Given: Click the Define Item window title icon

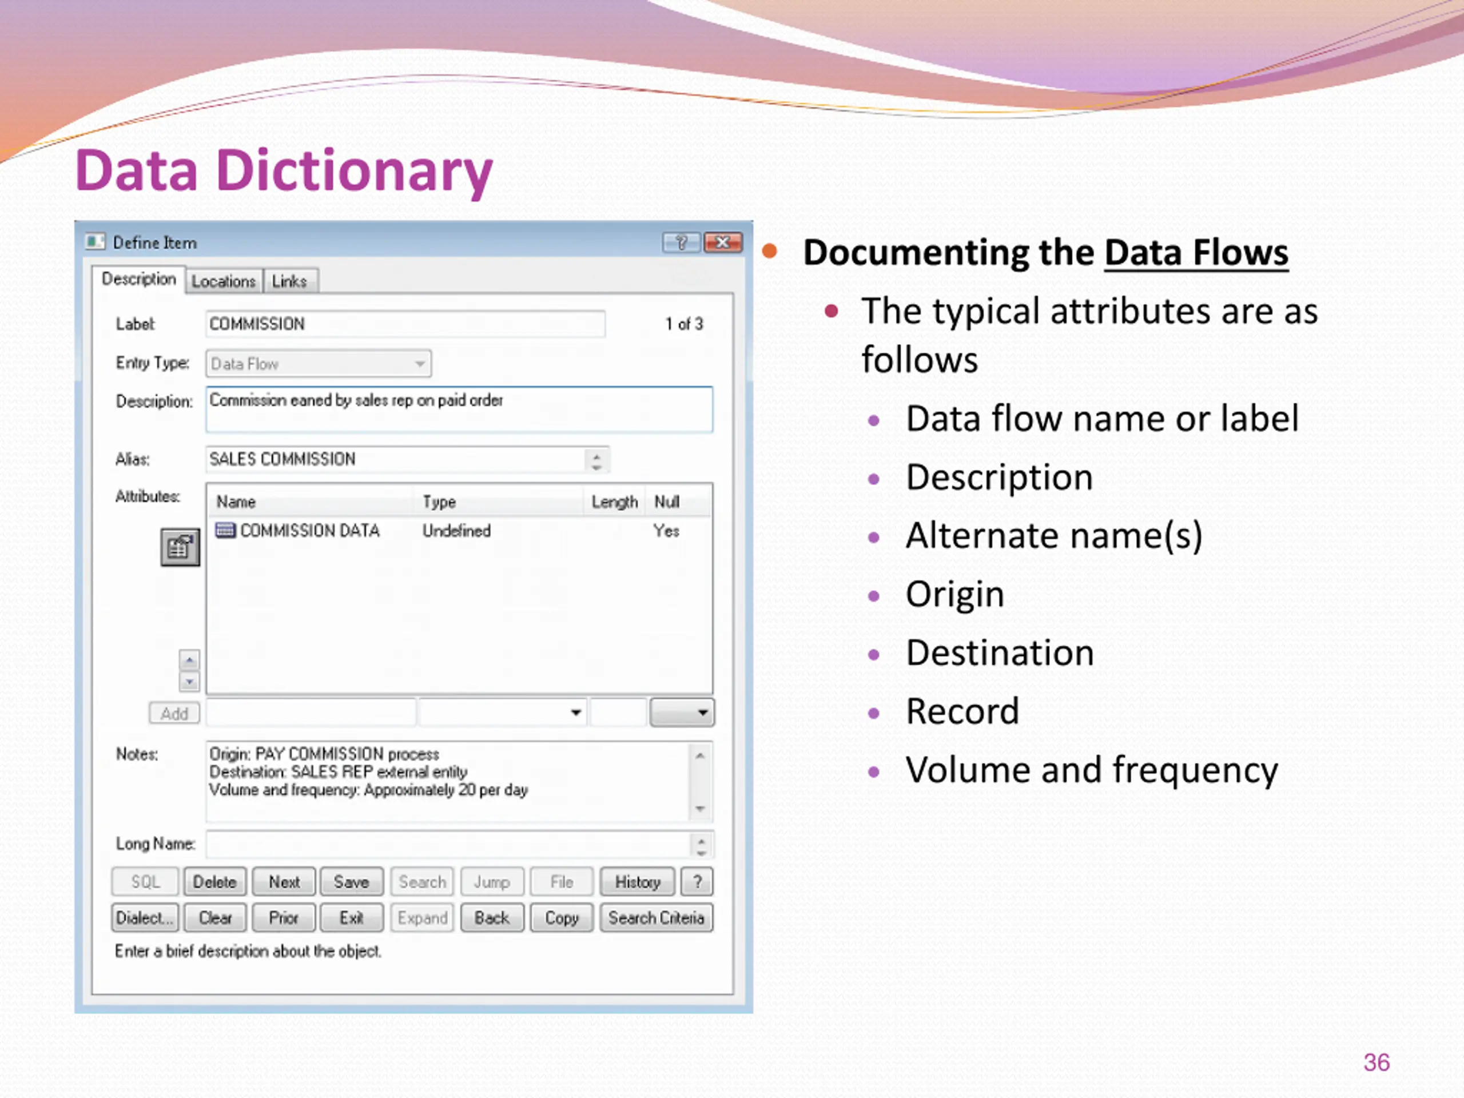Looking at the screenshot, I should click(96, 241).
